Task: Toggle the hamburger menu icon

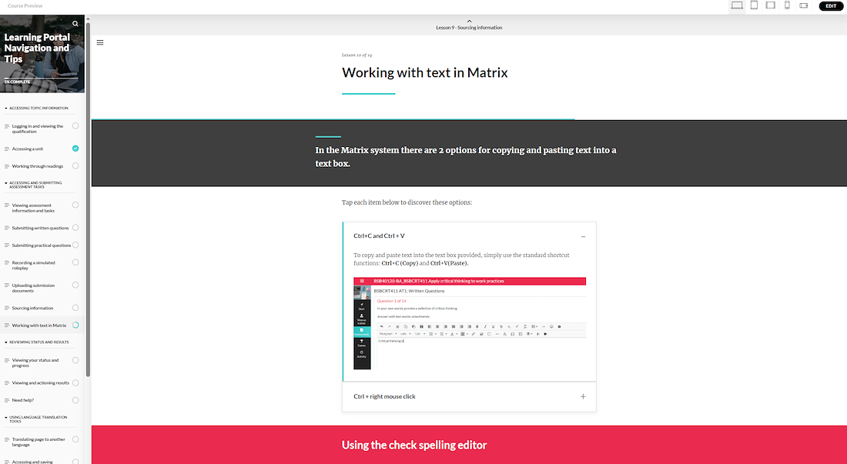Action: coord(100,42)
